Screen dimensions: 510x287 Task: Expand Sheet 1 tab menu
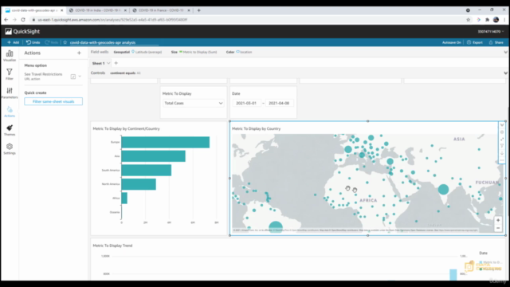[108, 63]
